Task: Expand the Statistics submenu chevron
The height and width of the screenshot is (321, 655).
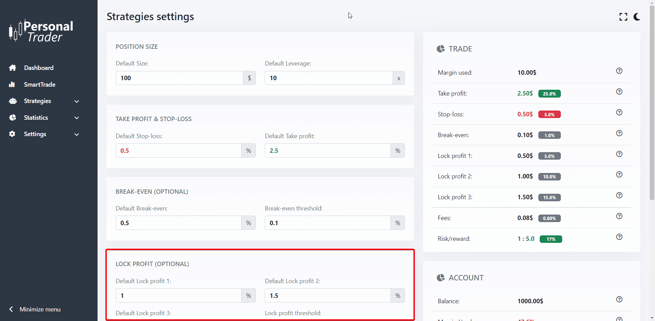Action: (x=77, y=118)
